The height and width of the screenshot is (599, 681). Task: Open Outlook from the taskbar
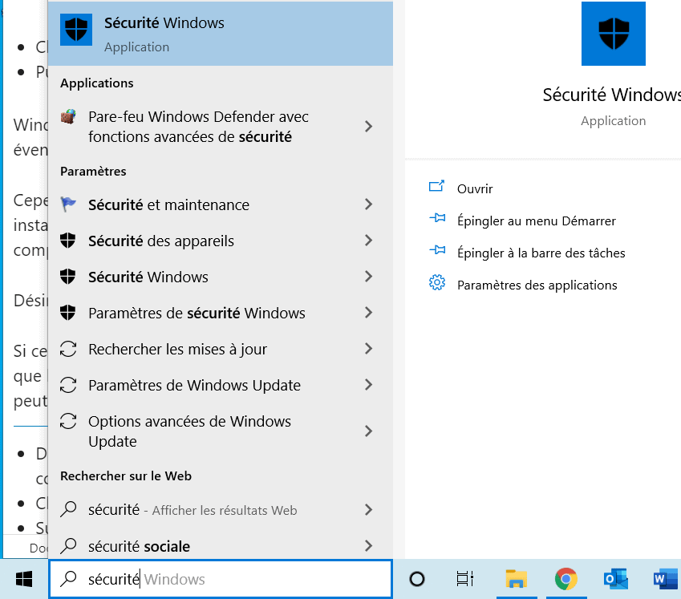click(615, 579)
